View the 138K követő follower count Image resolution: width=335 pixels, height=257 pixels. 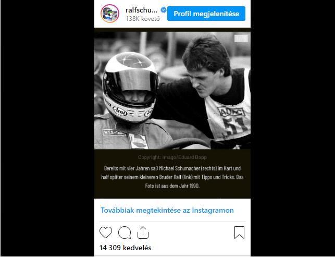pyautogui.click(x=143, y=19)
